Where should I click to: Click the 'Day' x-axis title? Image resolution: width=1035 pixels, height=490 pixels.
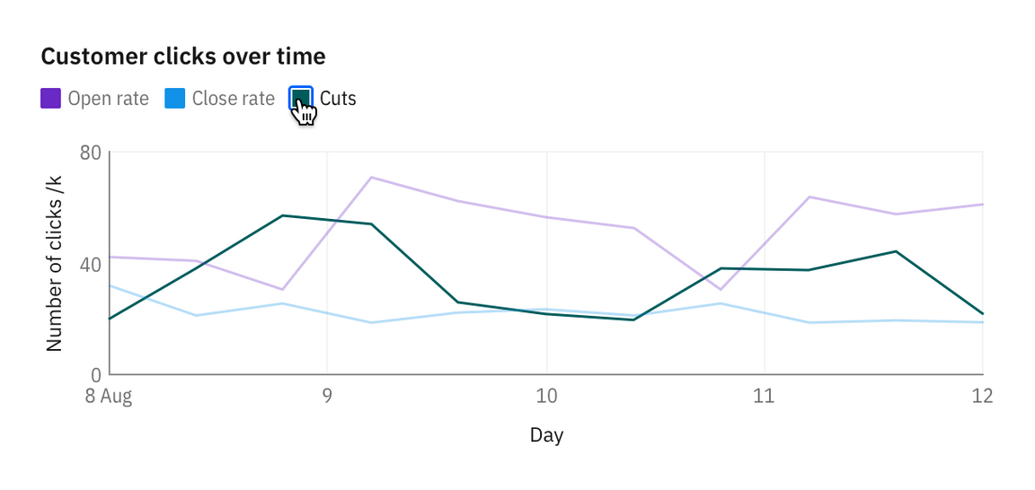click(x=546, y=436)
